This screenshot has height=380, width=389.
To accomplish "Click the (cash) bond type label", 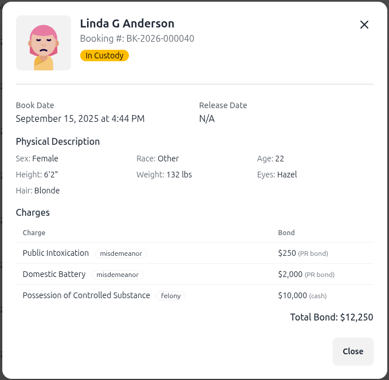I will point(318,296).
